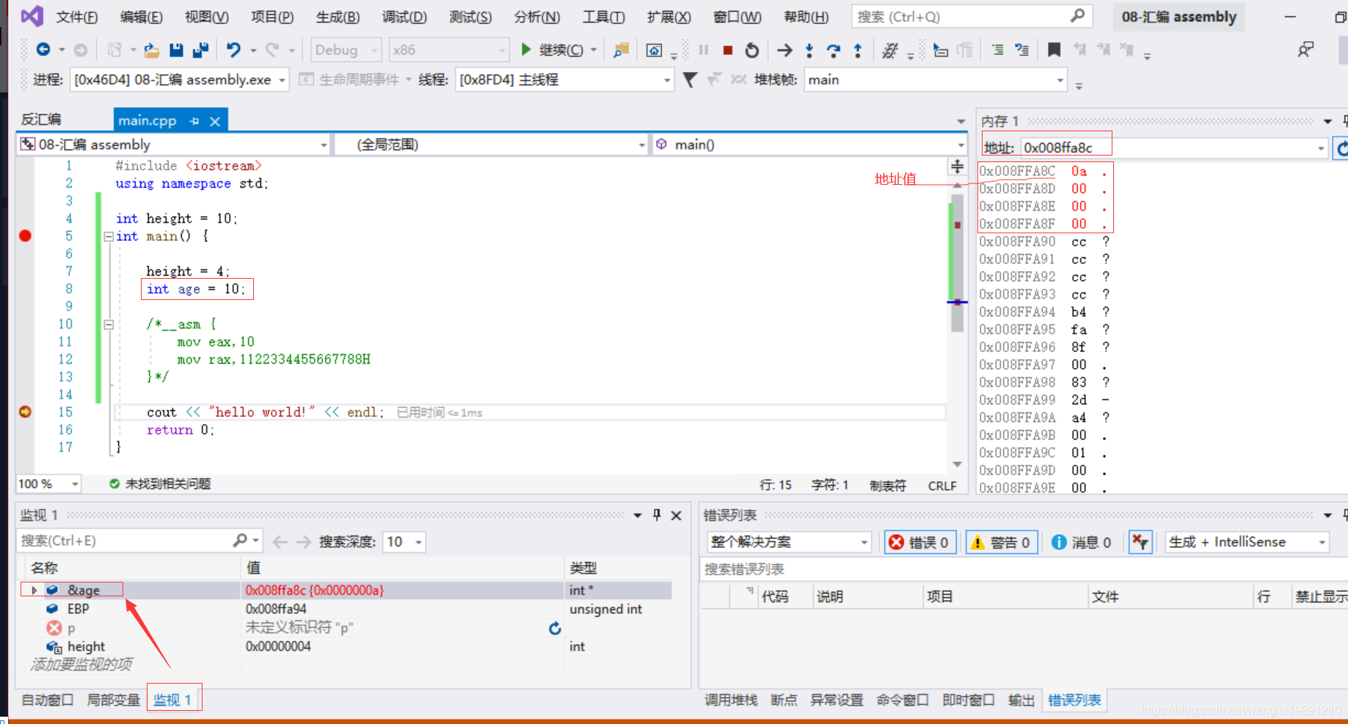Click the thread filter funnel icon

[x=690, y=79]
